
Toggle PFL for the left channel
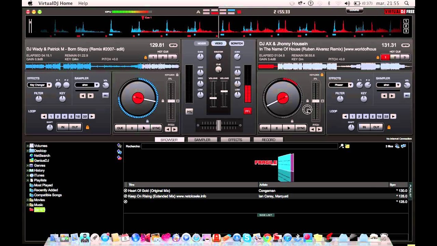189,111
